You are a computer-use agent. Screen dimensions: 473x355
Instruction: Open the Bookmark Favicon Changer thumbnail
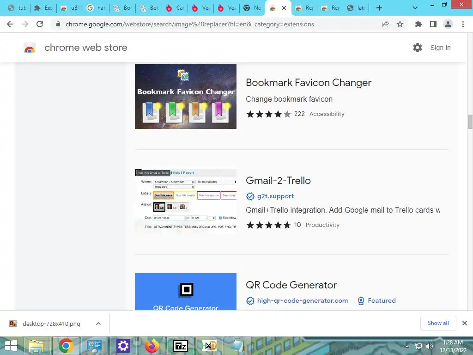pyautogui.click(x=186, y=97)
